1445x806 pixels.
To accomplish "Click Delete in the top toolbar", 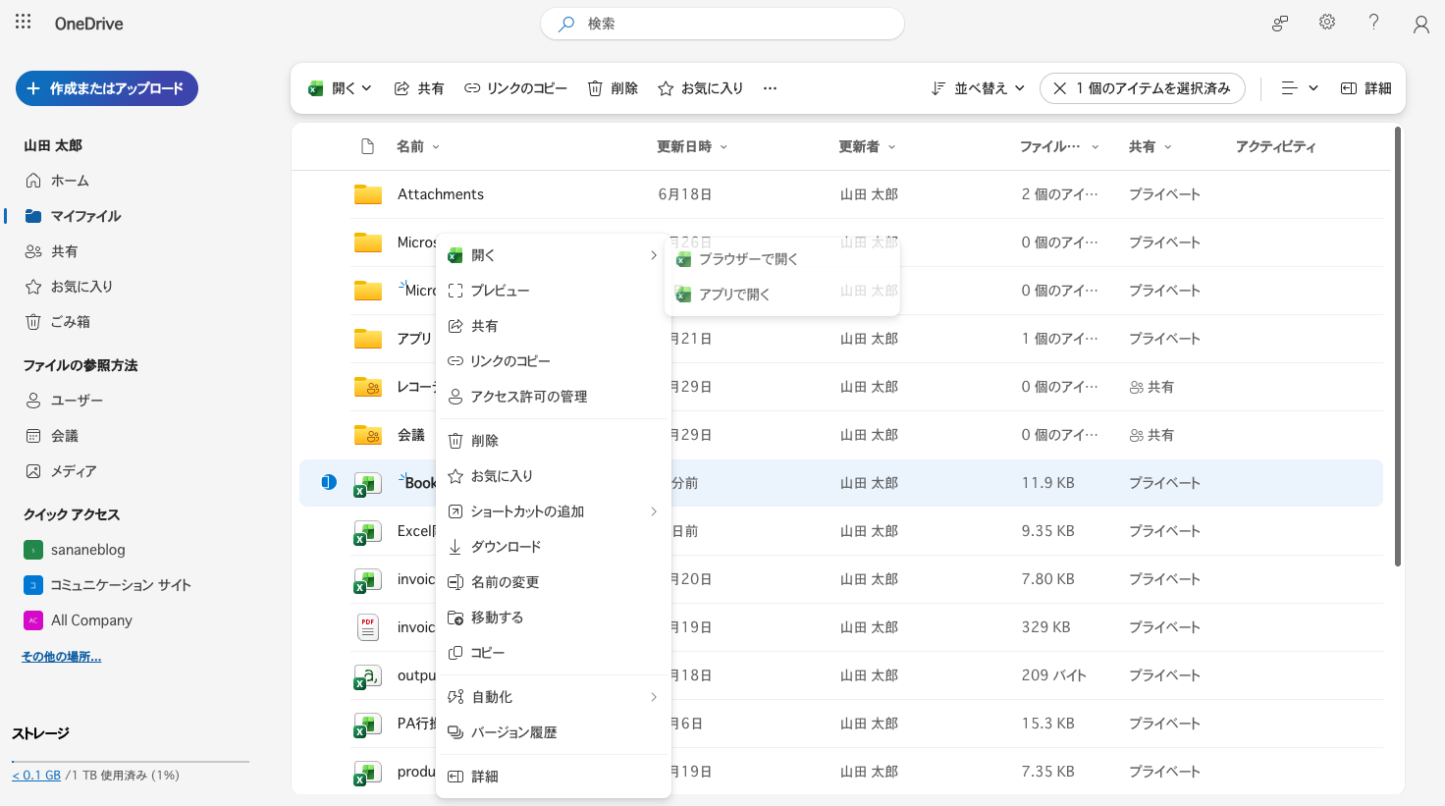I will (x=613, y=88).
